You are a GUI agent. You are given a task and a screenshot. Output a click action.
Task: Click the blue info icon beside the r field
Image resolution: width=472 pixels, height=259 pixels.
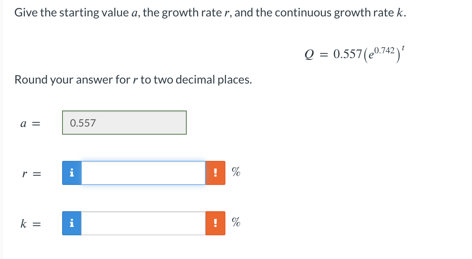coord(72,173)
